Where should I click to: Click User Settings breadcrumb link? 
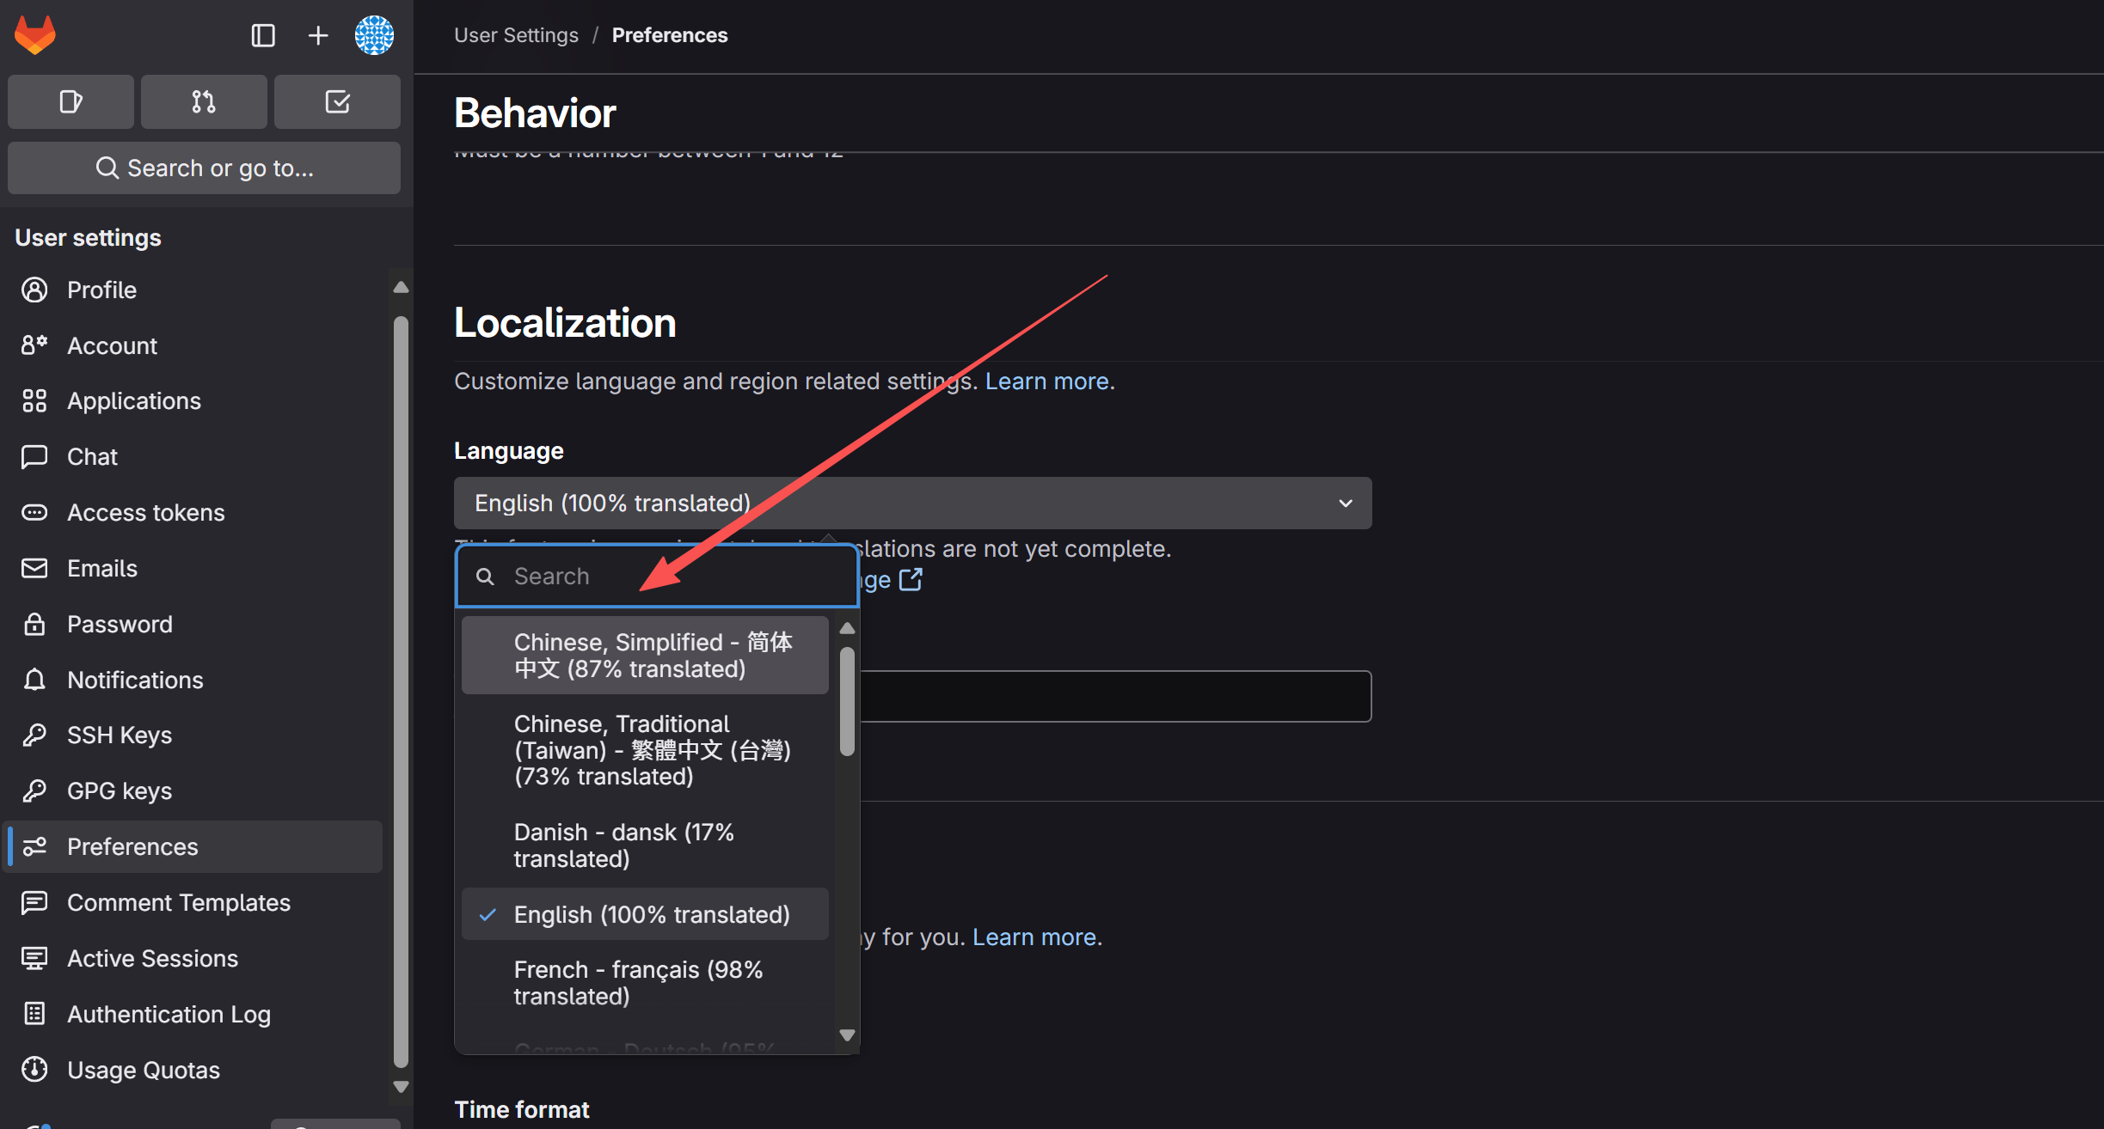[x=516, y=35]
